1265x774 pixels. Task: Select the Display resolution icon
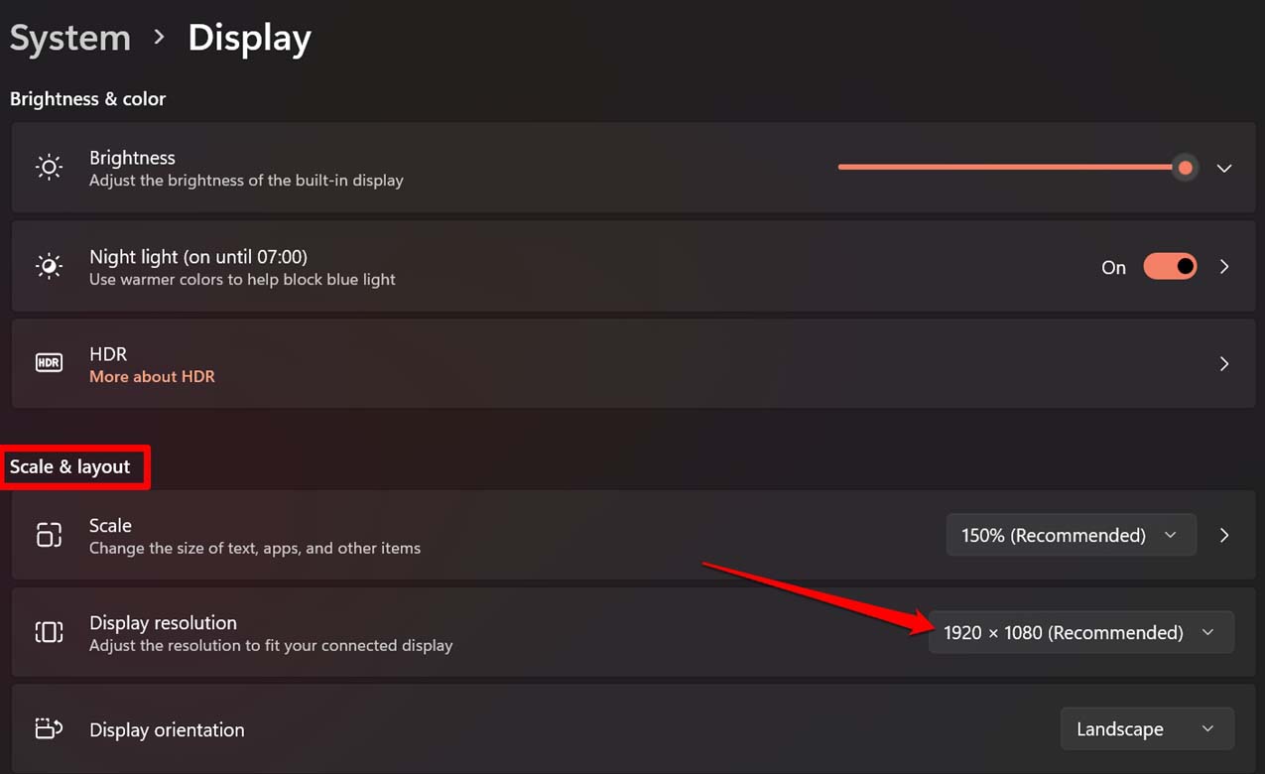tap(49, 631)
